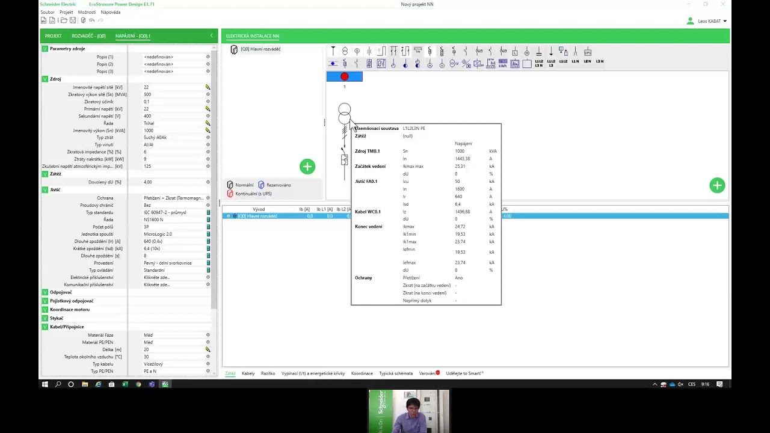The height and width of the screenshot is (433, 770).
Task: Collapse the Jistič section
Action: click(45, 189)
